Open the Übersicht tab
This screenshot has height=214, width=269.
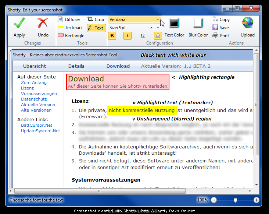point(35,66)
